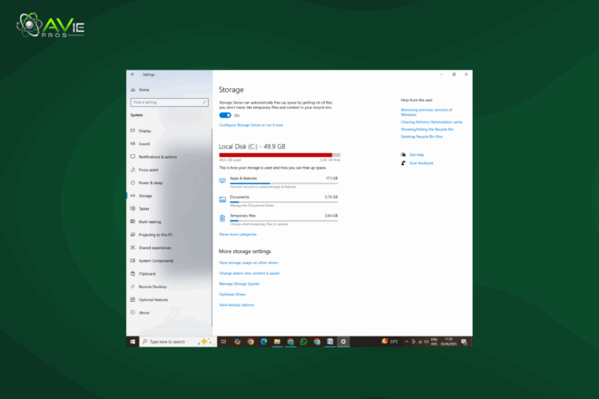
Task: Click the 3.45 GB free label
Action: point(330,160)
